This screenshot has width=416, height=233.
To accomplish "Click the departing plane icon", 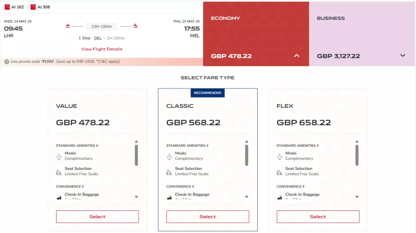I will point(68,26).
